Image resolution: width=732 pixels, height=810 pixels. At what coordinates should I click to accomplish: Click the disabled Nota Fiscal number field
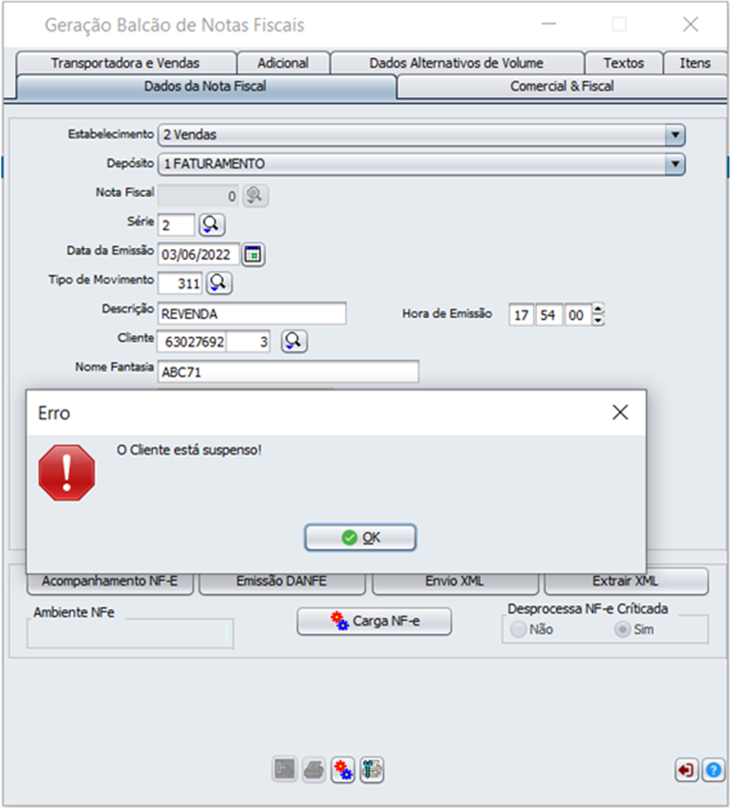198,195
